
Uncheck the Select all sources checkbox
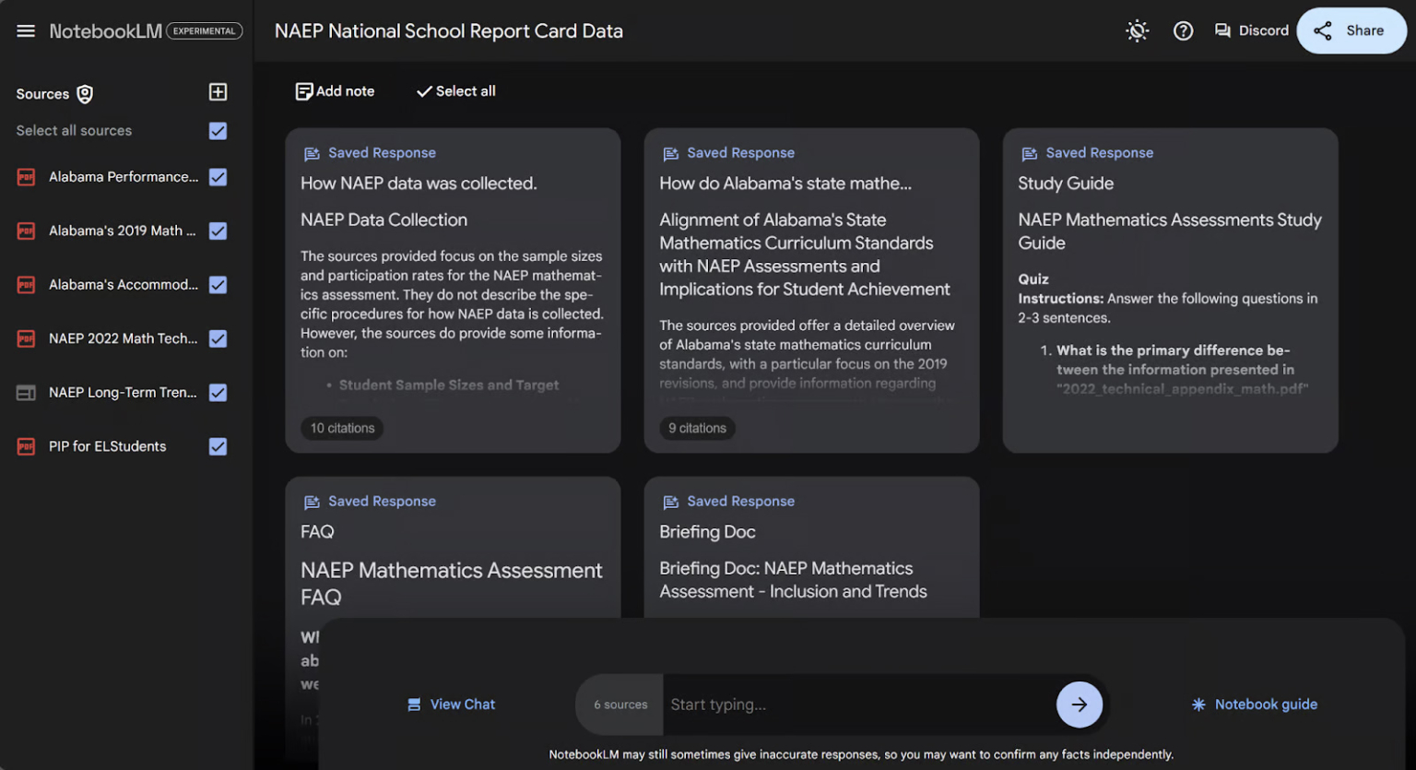coord(218,131)
